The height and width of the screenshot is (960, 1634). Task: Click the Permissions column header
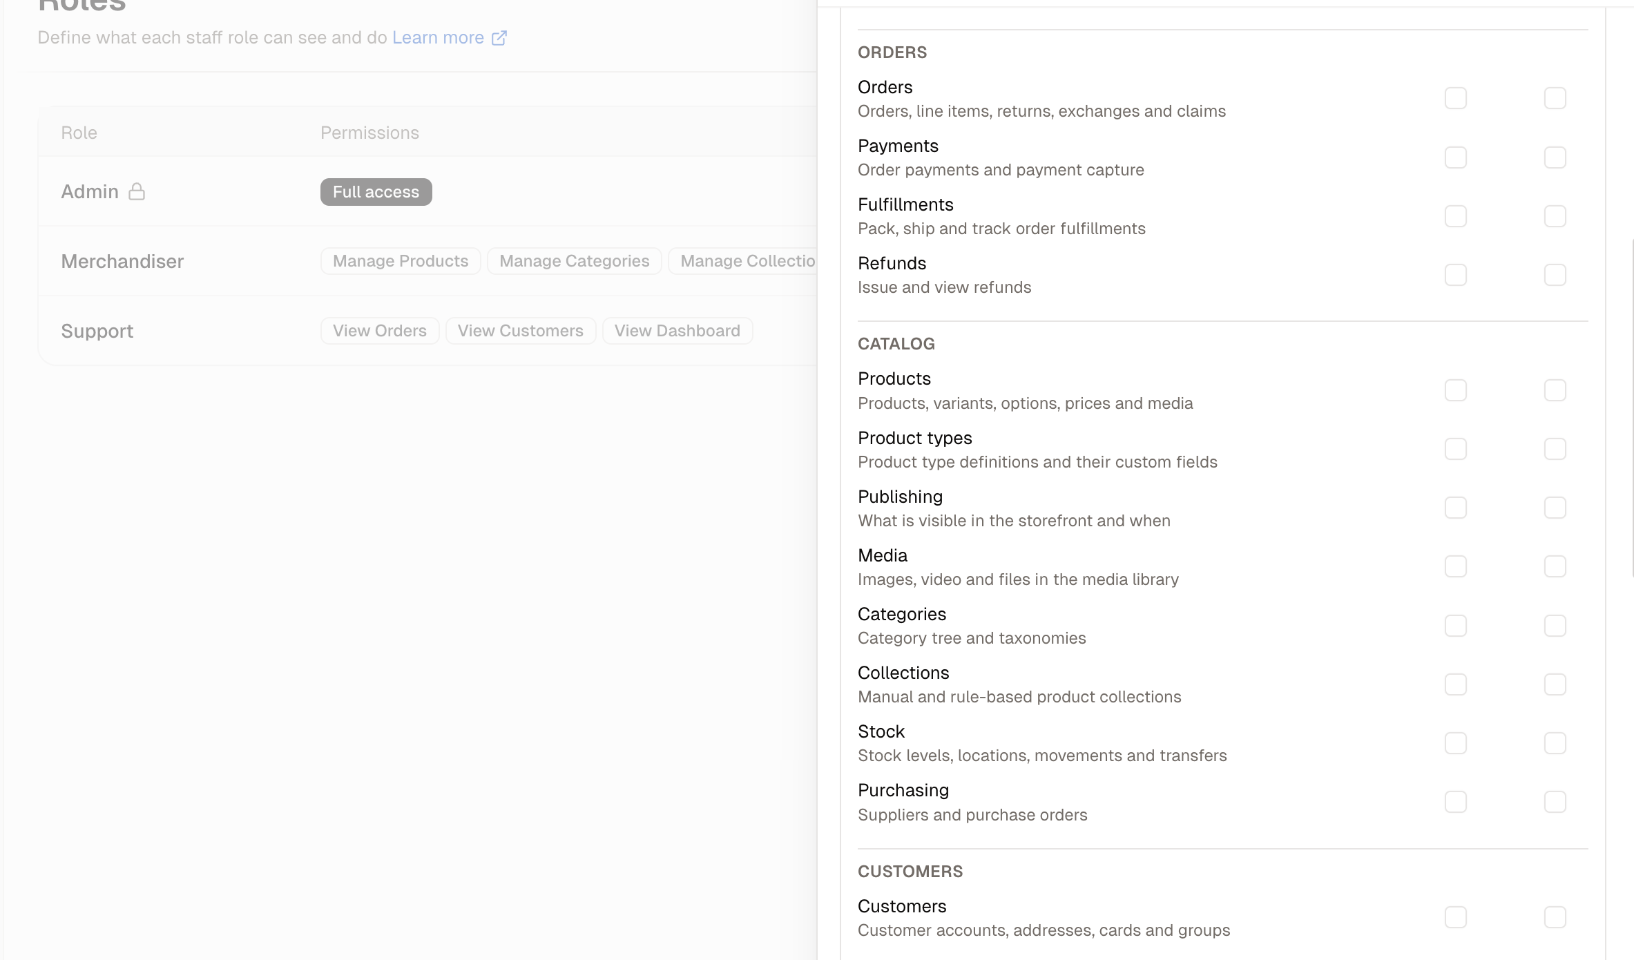coord(369,133)
